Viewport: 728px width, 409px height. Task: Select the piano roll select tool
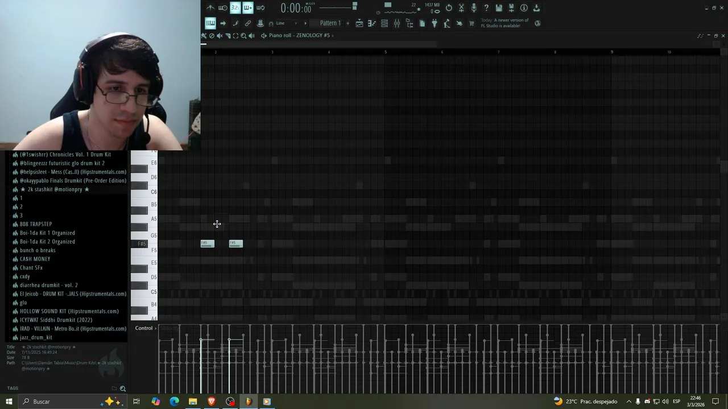click(235, 35)
